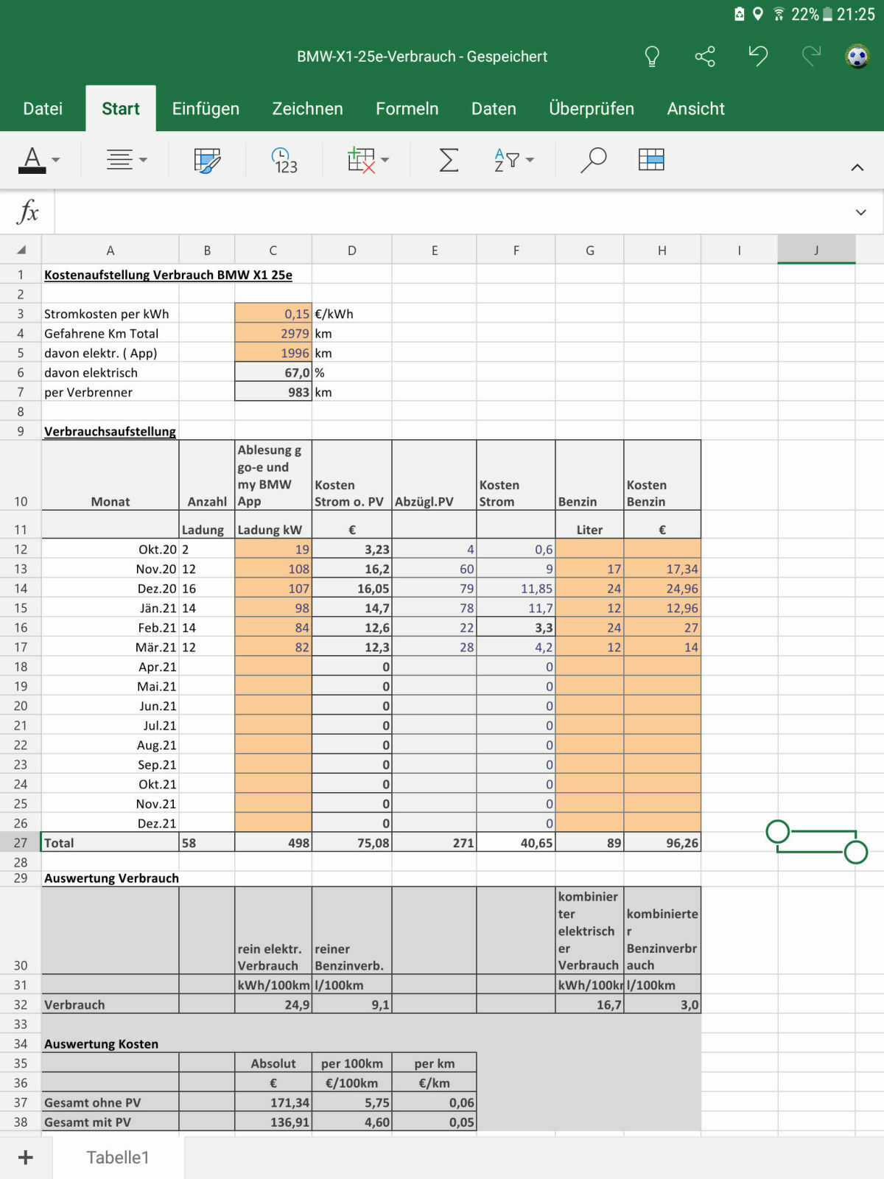This screenshot has height=1179, width=884.
Task: Redo the last undone action
Action: click(811, 56)
